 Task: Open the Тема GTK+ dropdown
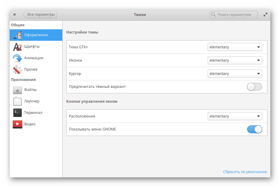pyautogui.click(x=235, y=47)
